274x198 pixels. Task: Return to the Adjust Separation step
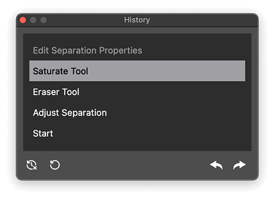[x=137, y=113]
